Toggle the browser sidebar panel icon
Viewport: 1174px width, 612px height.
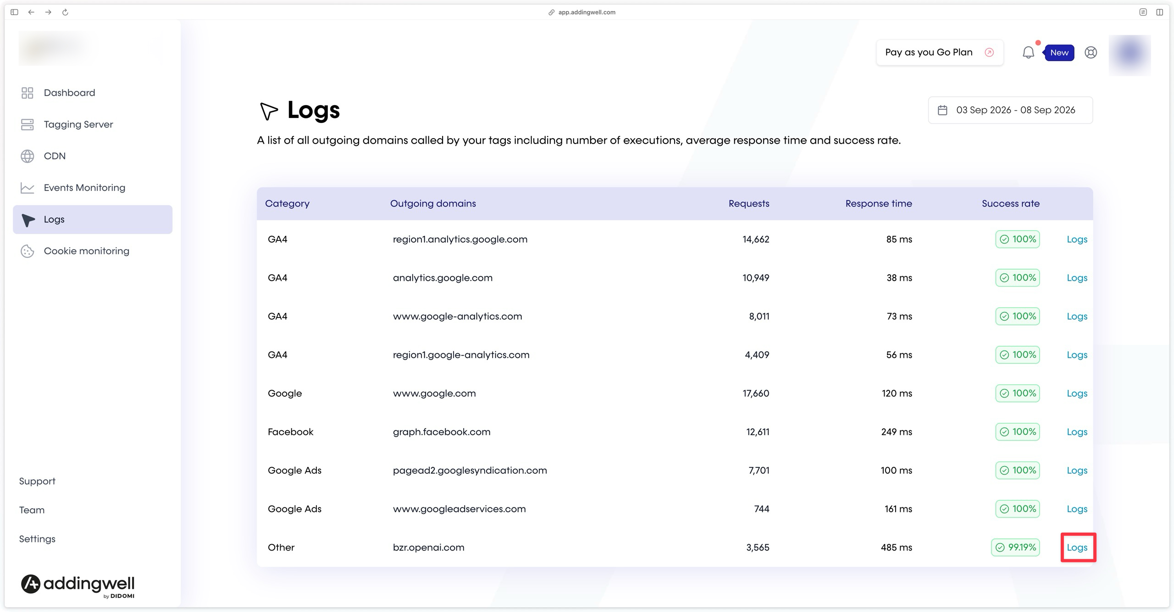coord(14,12)
